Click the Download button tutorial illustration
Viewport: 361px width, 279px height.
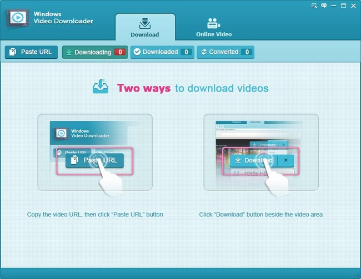[x=261, y=152]
